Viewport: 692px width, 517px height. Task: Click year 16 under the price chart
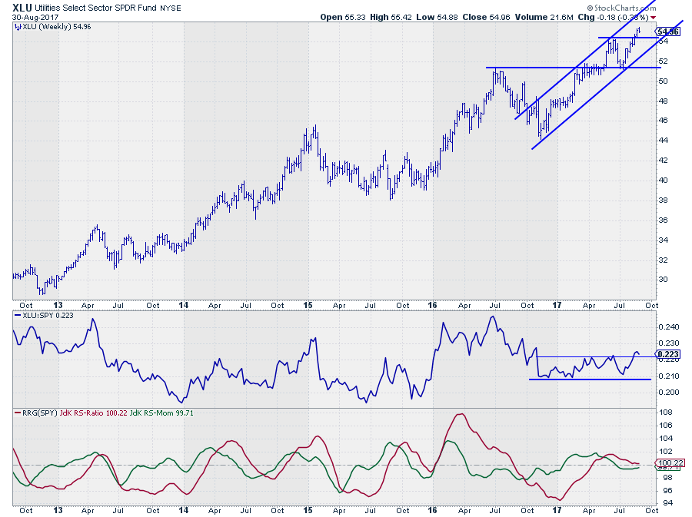[x=432, y=305]
